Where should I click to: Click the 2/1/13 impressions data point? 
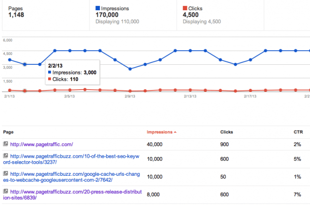tap(10, 60)
